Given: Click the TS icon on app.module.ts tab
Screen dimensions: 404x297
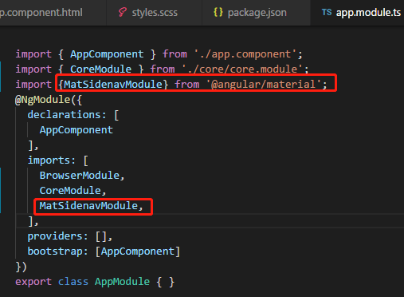Looking at the screenshot, I should point(327,12).
